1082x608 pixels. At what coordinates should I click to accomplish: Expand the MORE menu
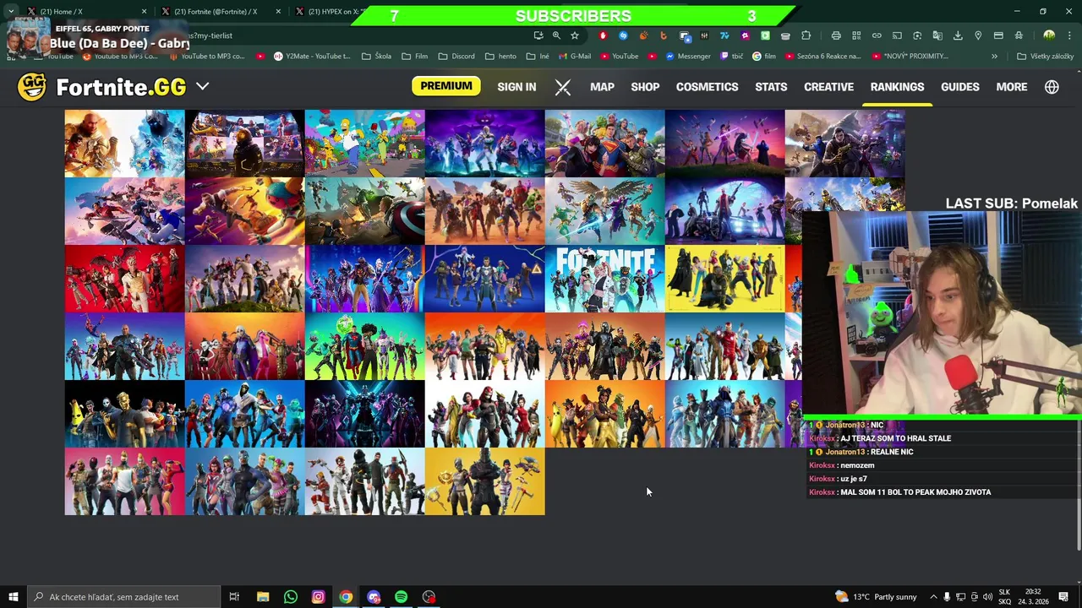(x=1011, y=87)
